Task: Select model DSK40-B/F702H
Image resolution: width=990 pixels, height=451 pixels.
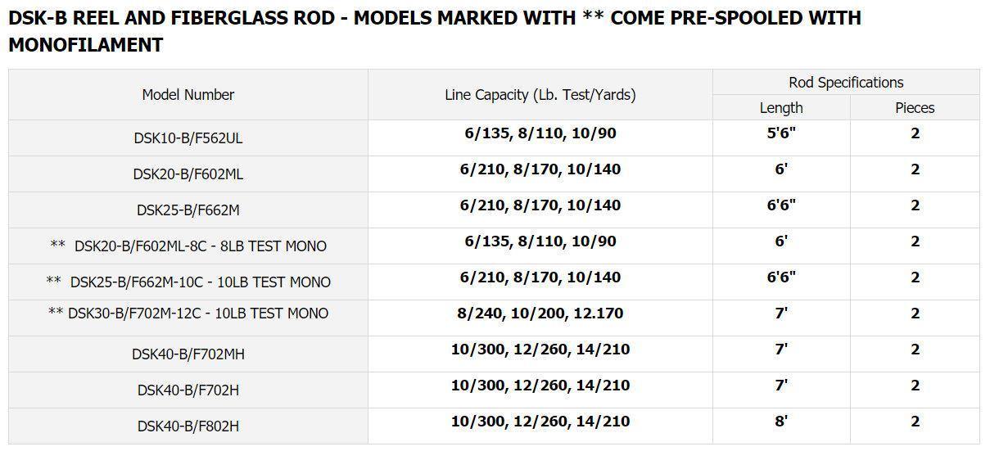Action: tap(188, 390)
